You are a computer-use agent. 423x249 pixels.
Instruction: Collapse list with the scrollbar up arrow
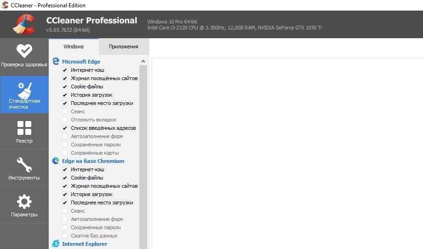click(x=143, y=62)
